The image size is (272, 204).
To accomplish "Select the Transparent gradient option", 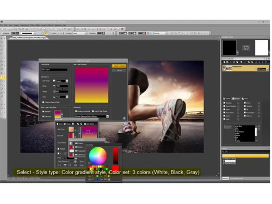I will [x=76, y=151].
